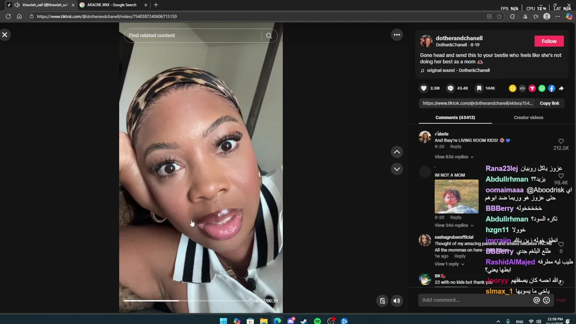Viewport: 576px width, 324px height.
Task: Click the Find related content search box
Action: point(193,36)
